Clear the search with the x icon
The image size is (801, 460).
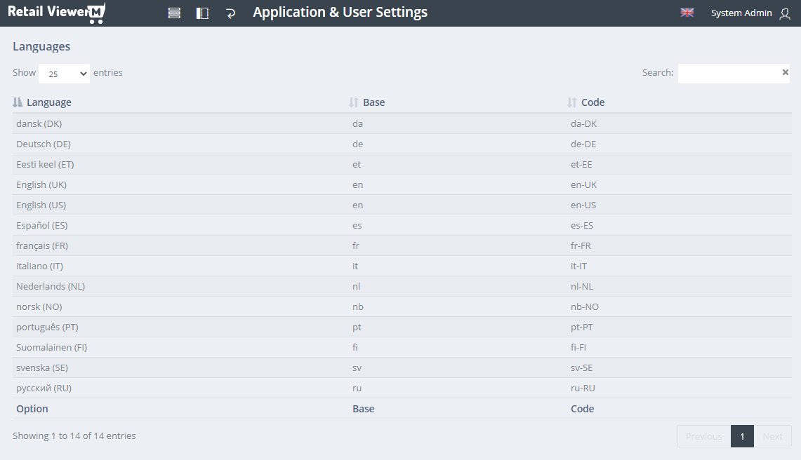pyautogui.click(x=785, y=72)
